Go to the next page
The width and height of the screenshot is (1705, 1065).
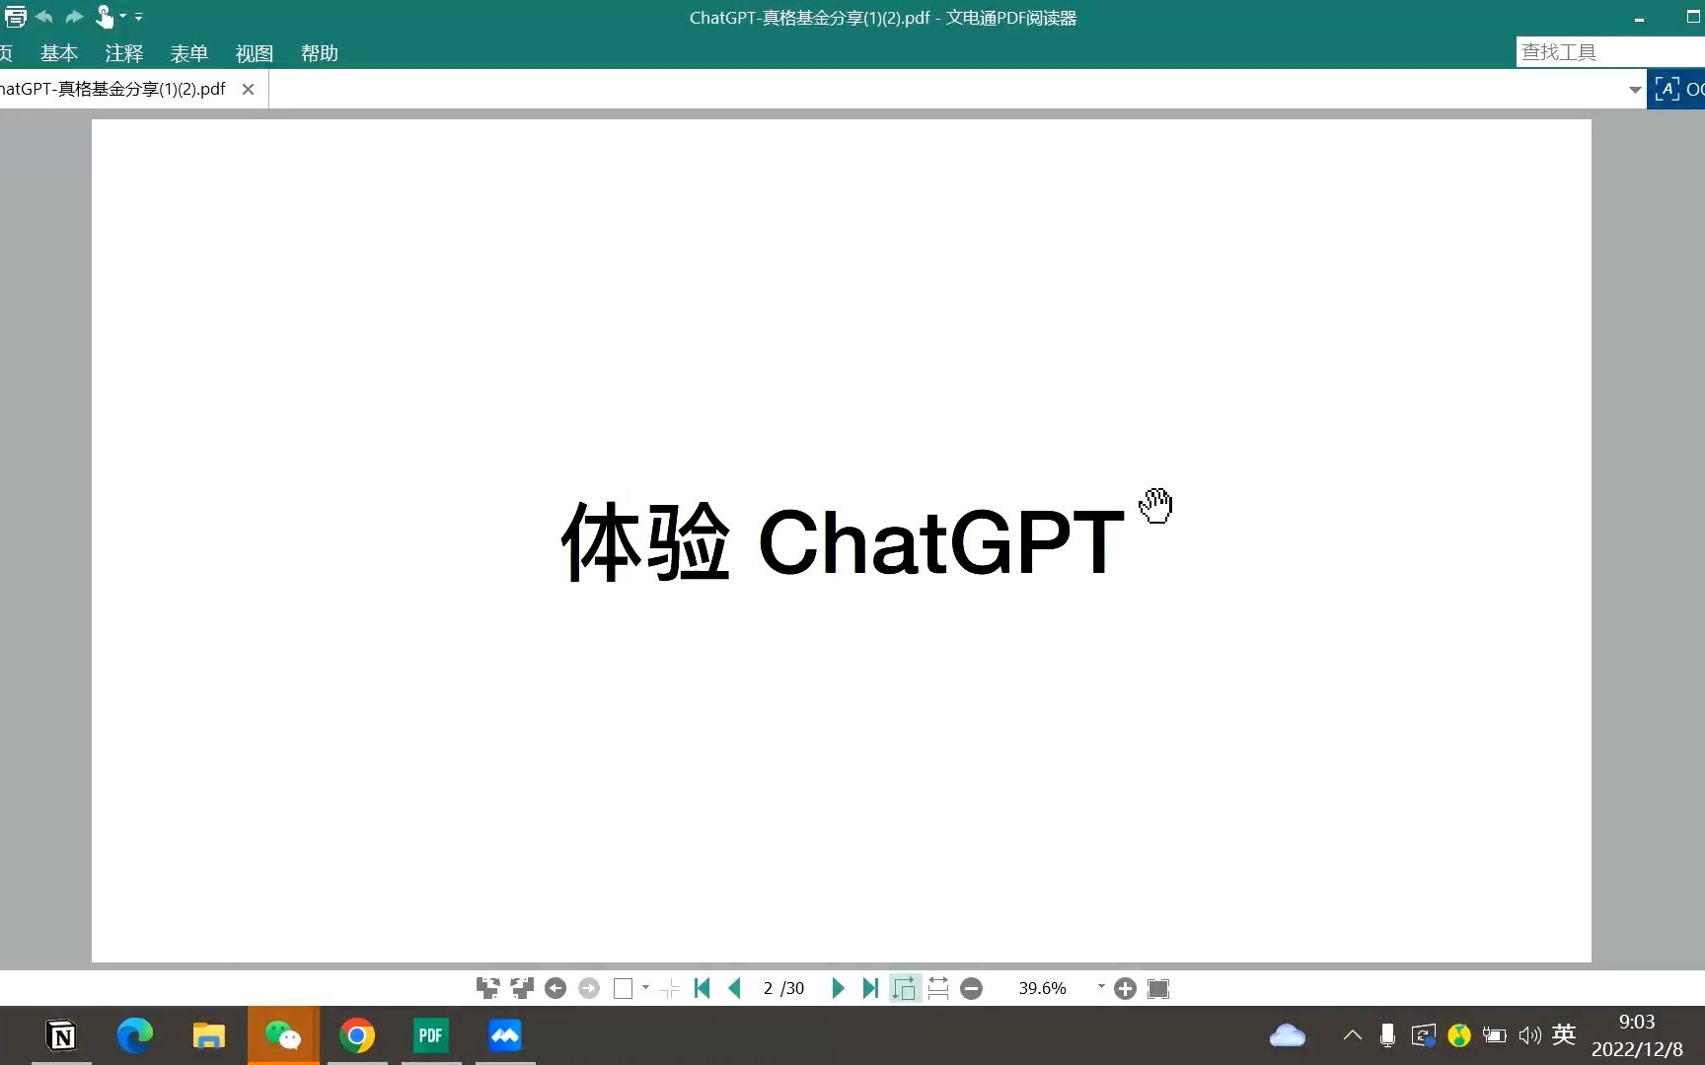(838, 988)
